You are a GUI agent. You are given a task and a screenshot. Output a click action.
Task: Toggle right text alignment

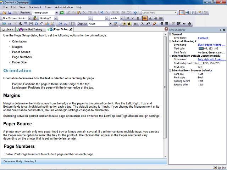pyautogui.click(x=155, y=18)
